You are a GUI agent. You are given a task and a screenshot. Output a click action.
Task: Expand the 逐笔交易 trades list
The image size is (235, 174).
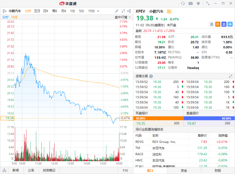click(231, 76)
